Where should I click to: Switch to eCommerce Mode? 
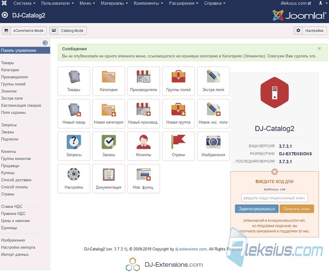[x=24, y=31]
